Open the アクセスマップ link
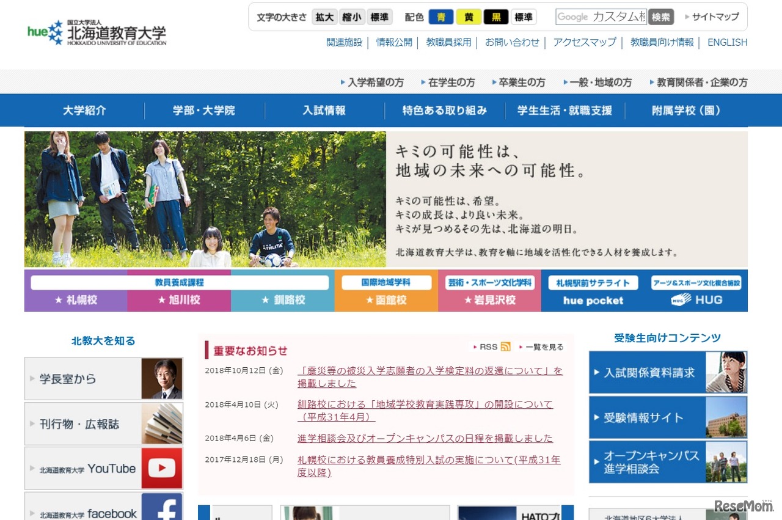 coord(585,42)
